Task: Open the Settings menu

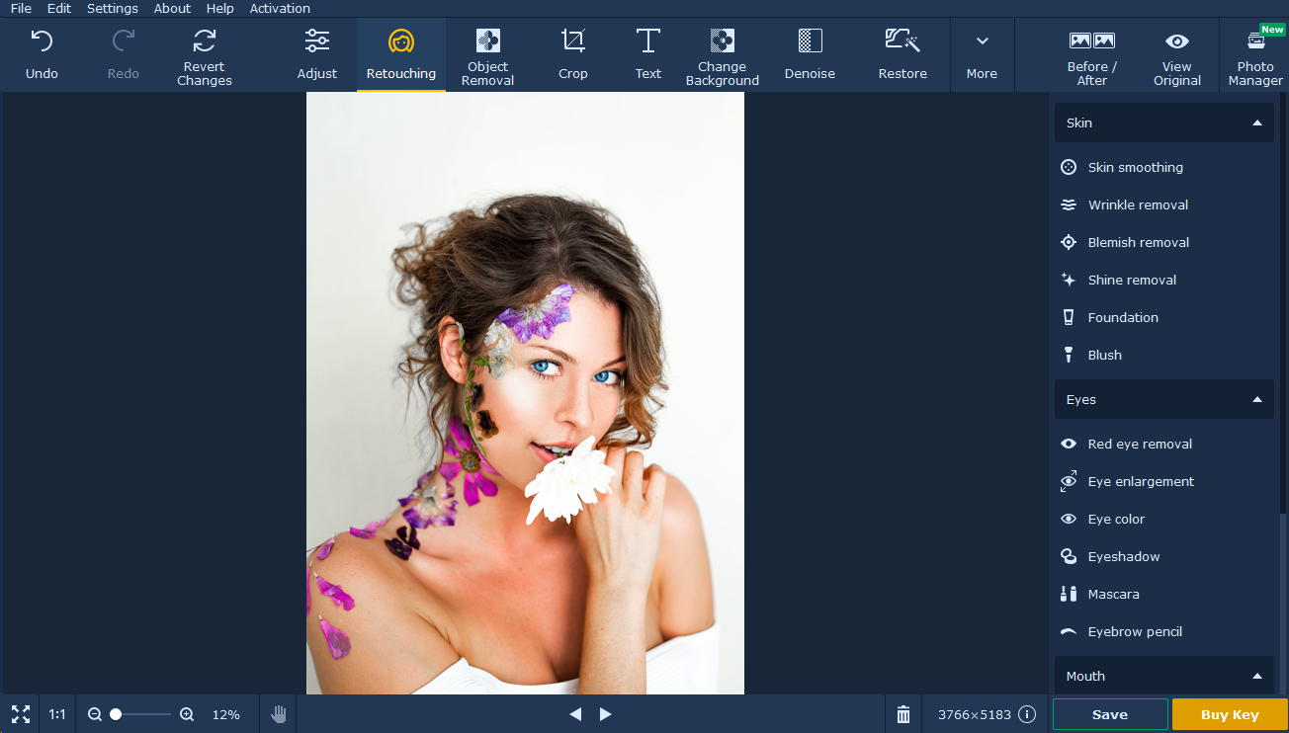Action: (113, 8)
